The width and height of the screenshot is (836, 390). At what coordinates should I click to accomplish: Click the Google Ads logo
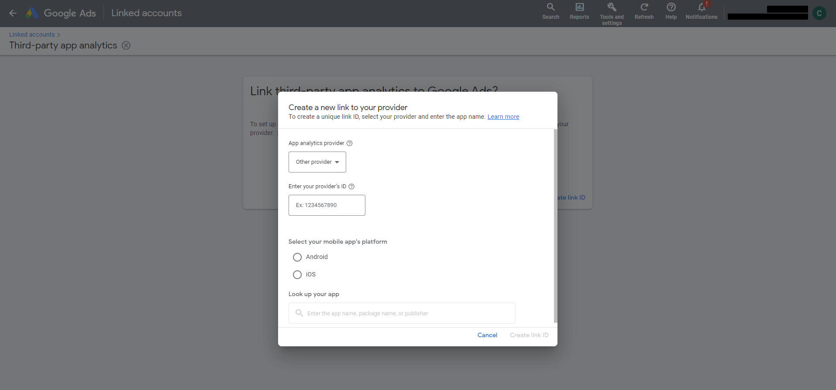click(x=31, y=13)
